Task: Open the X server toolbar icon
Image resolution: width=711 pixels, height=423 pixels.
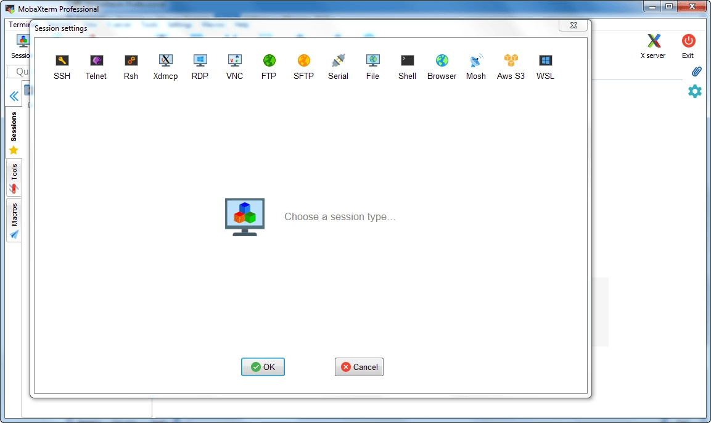Action: pos(654,46)
